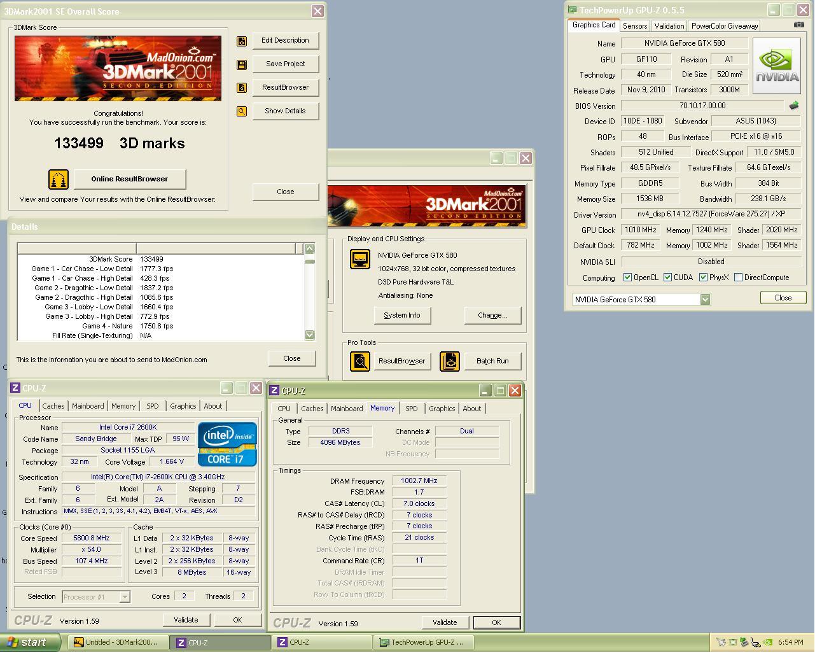This screenshot has height=653, width=815.
Task: Click the display settings monitor icon
Action: click(360, 259)
